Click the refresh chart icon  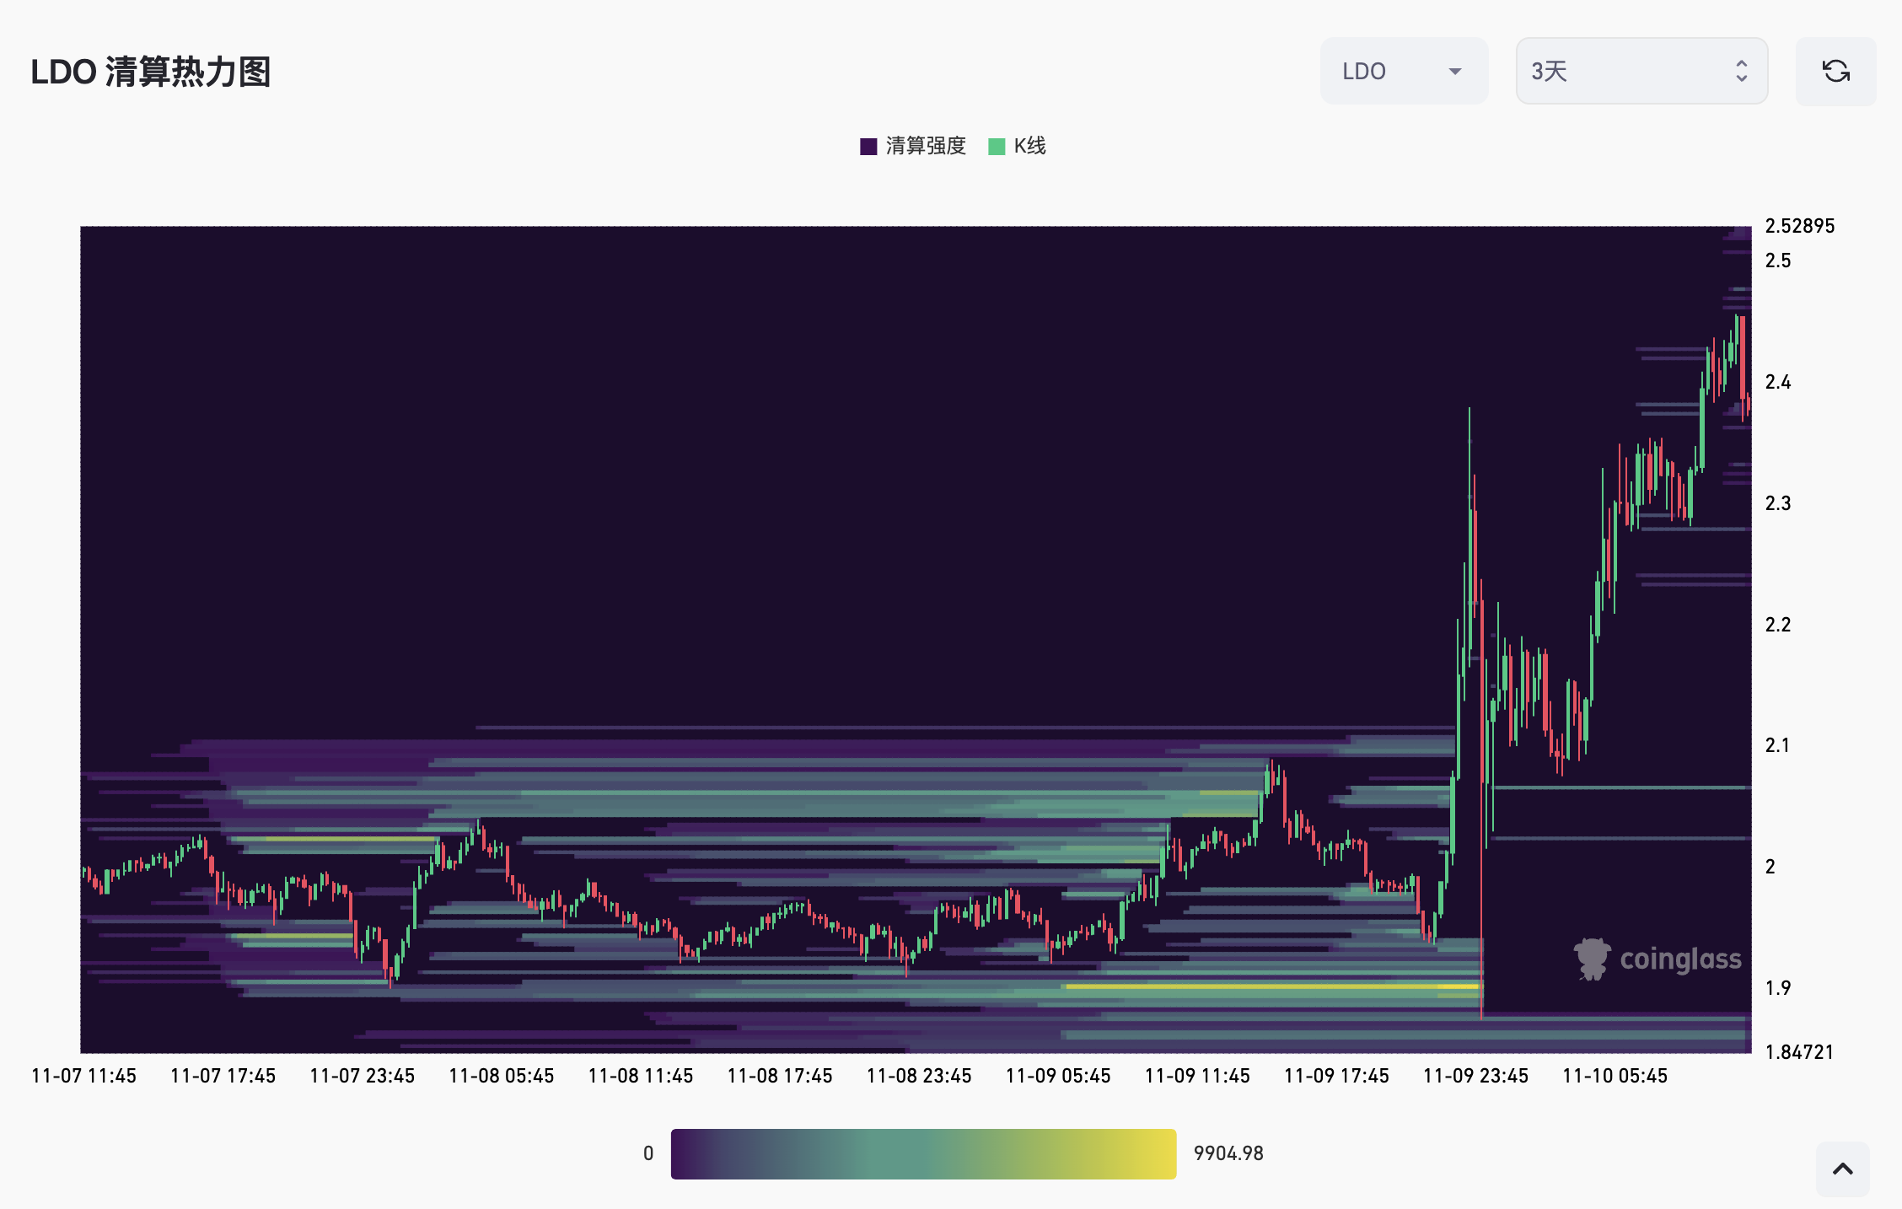(x=1835, y=72)
